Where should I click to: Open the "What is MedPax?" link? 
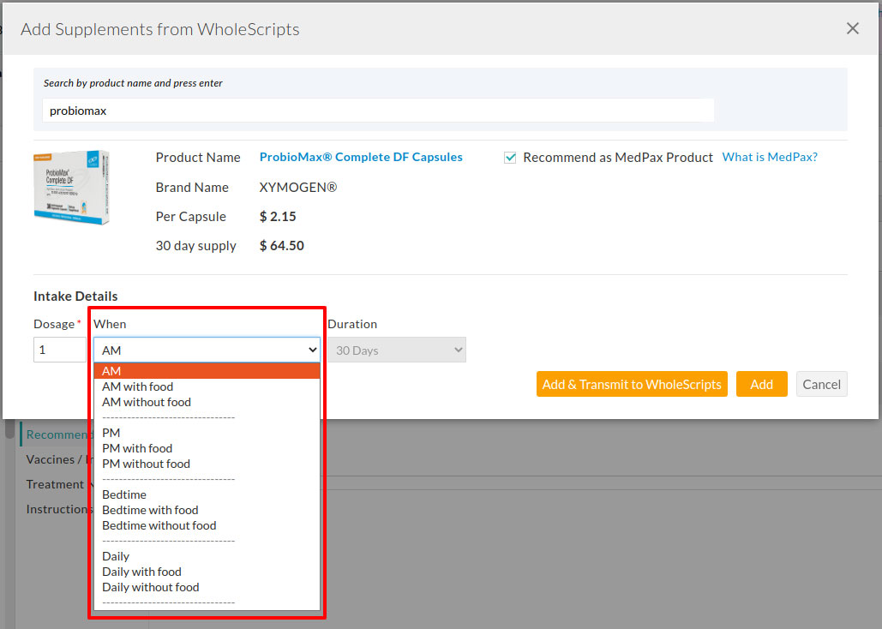point(769,156)
